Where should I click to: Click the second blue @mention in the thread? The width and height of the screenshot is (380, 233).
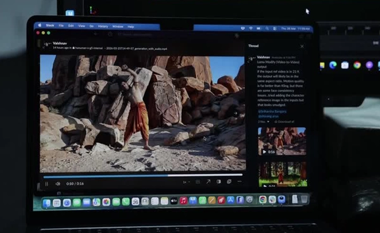269,116
